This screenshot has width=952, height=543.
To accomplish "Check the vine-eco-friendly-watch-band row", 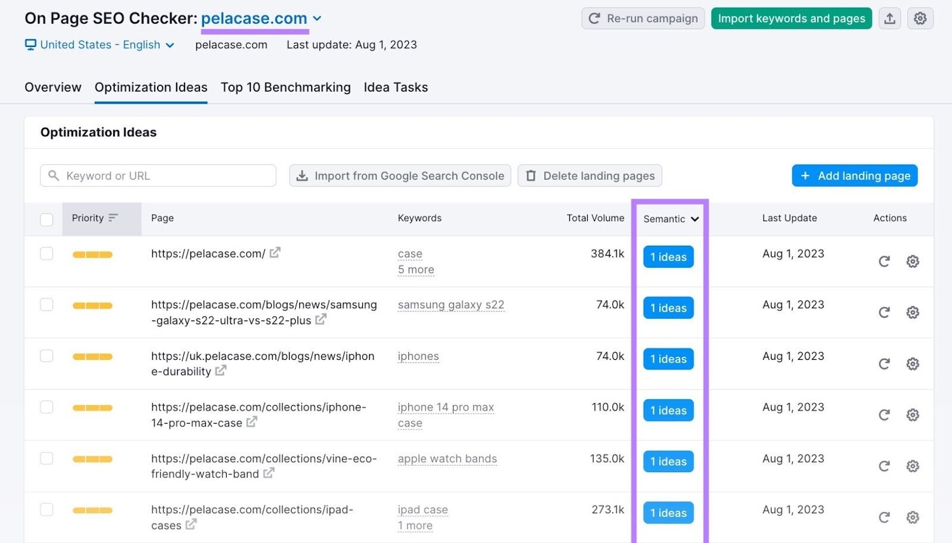I will click(46, 458).
